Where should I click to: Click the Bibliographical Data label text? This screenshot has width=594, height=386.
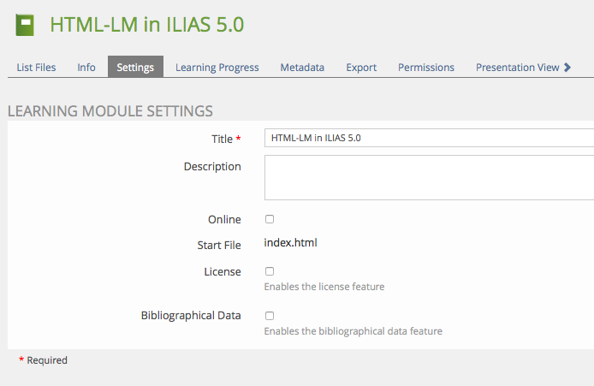pos(191,315)
